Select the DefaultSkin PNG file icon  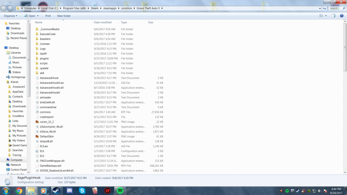point(37,136)
